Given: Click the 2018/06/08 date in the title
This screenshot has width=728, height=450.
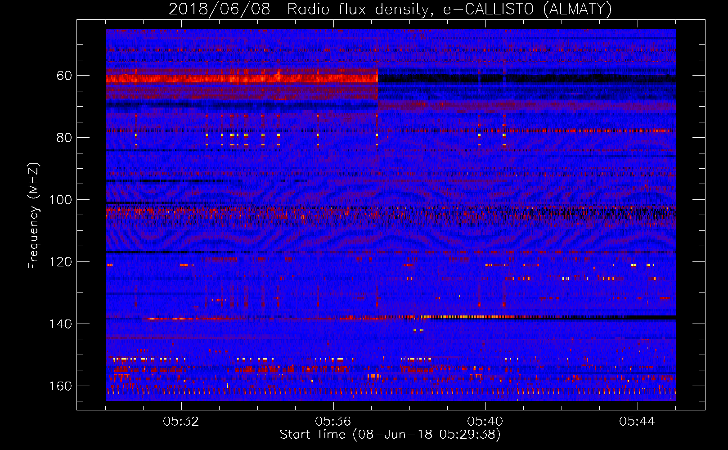Looking at the screenshot, I should (x=220, y=9).
